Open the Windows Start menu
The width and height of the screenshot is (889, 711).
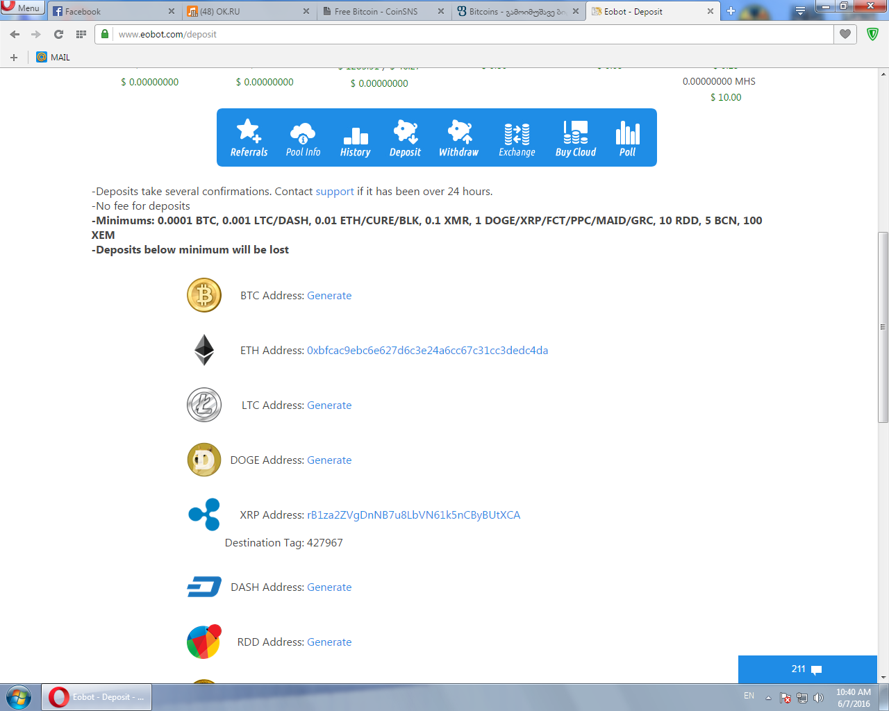pos(19,697)
